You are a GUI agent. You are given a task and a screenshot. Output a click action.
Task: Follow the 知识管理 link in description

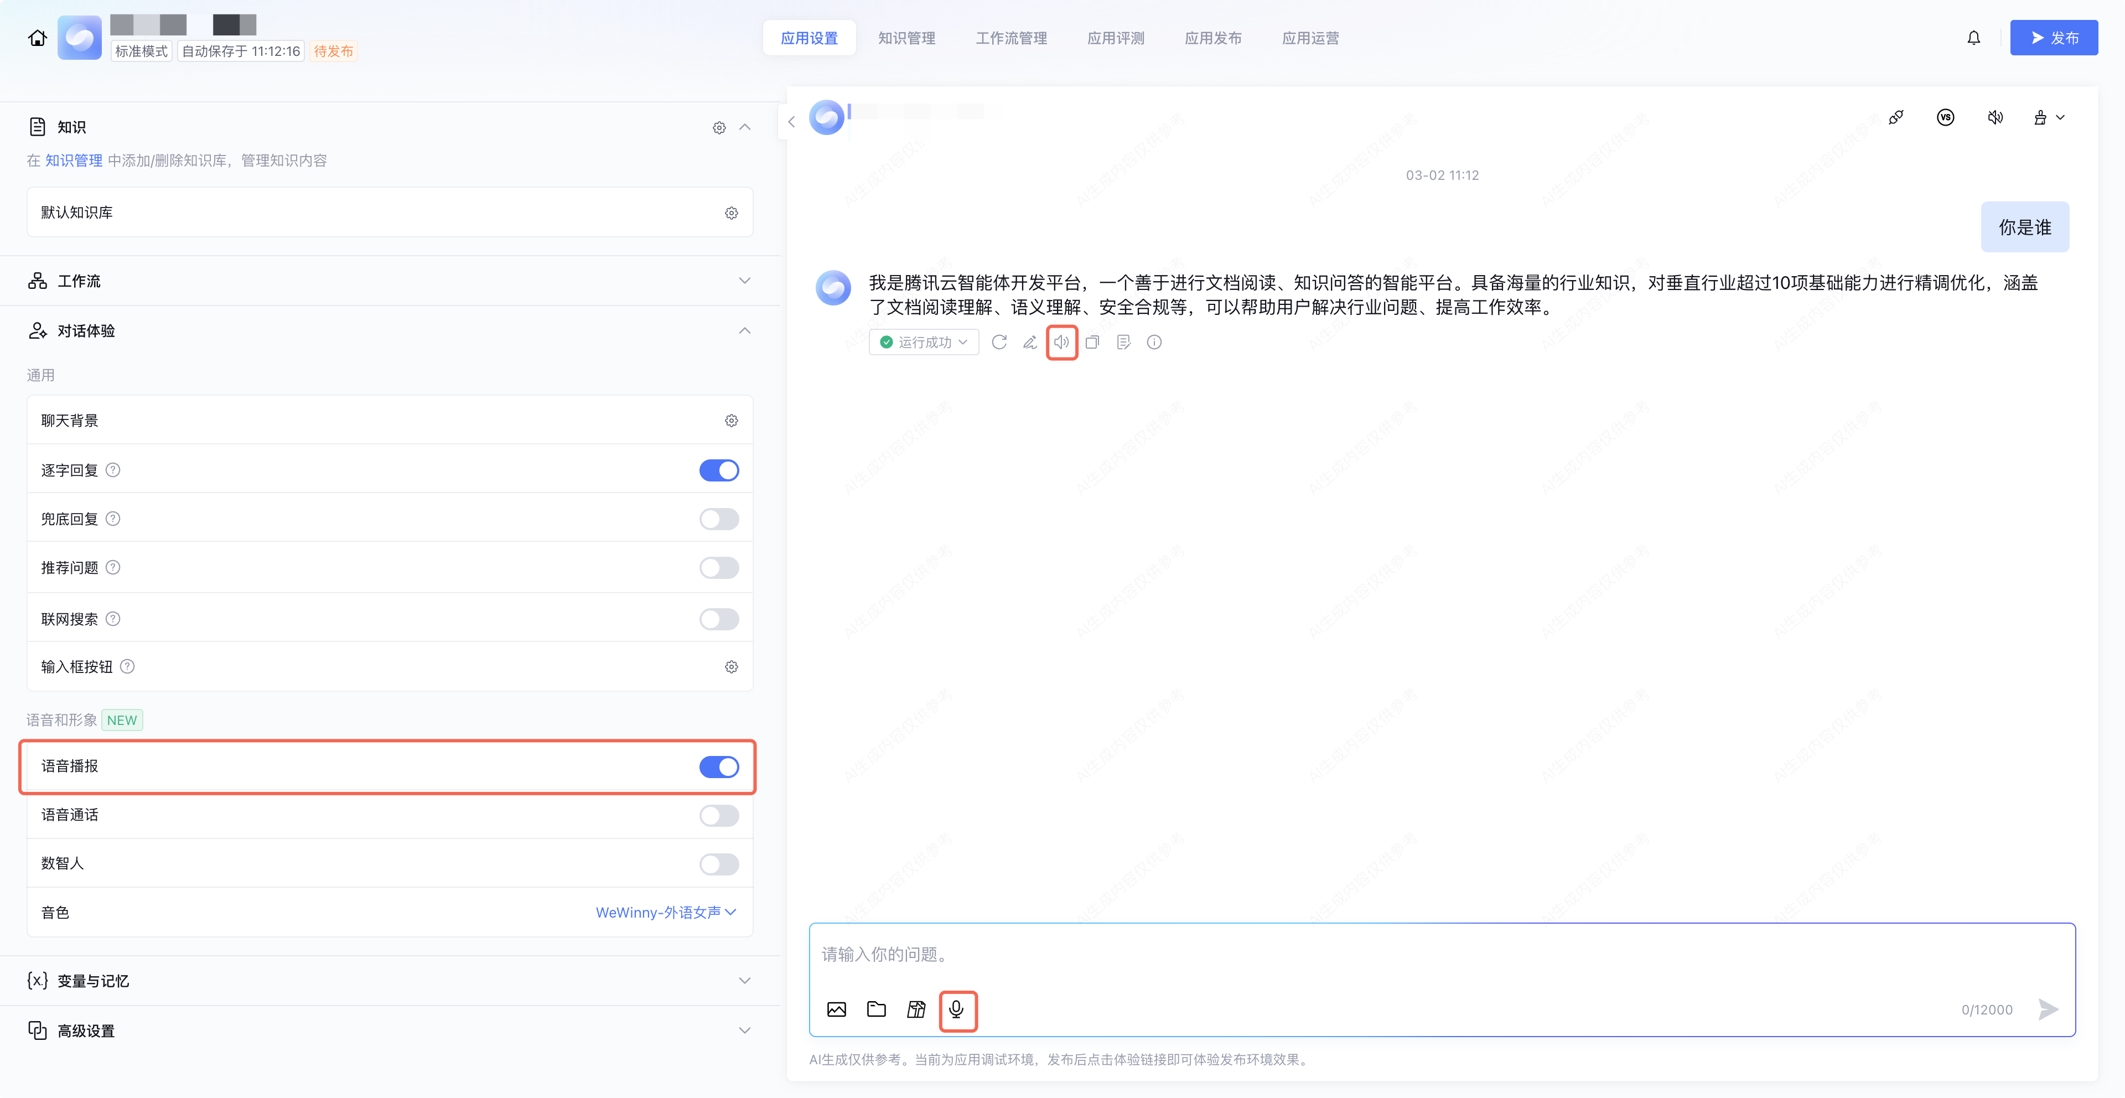coord(74,161)
